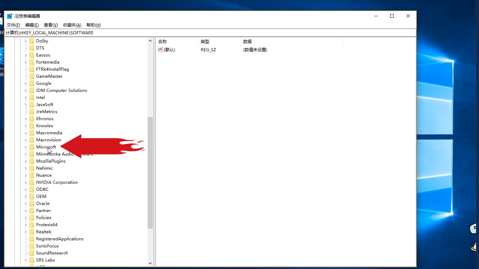The image size is (479, 269).
Task: Open the 查看(V) menu
Action: 51,25
